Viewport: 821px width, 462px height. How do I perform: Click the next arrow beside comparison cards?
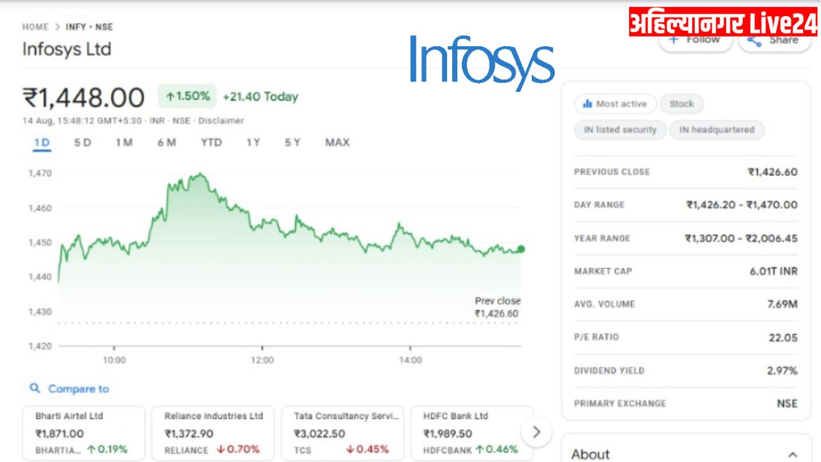point(537,432)
